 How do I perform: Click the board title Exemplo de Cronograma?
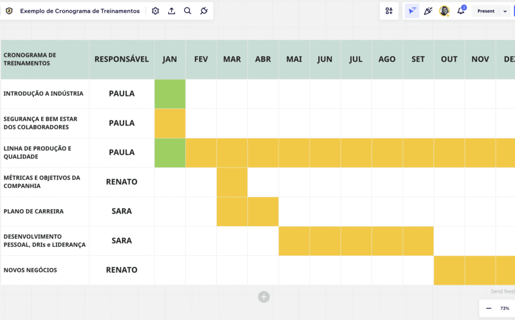point(80,11)
